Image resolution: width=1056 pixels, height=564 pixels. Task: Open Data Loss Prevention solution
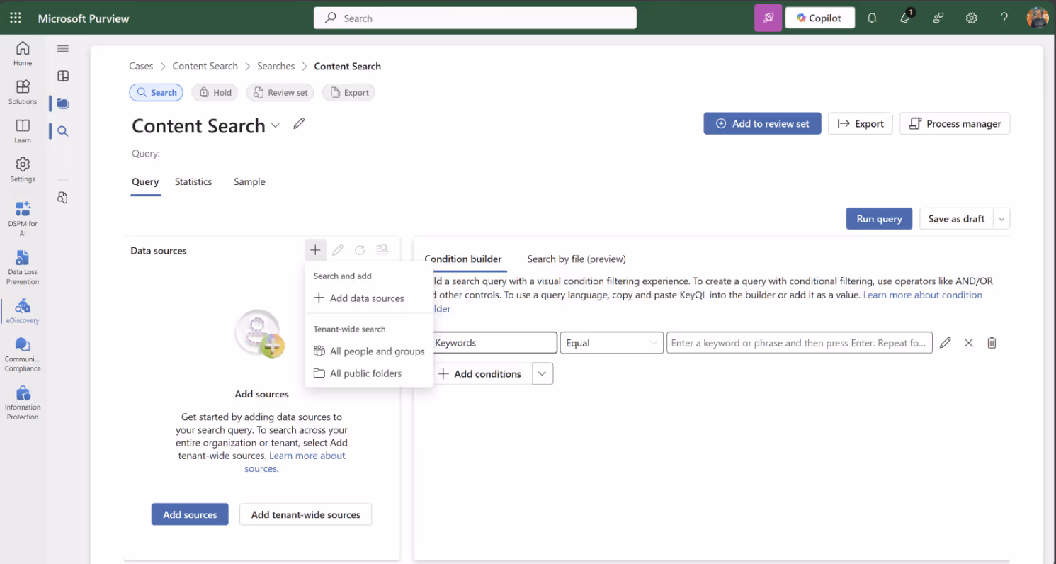(23, 267)
